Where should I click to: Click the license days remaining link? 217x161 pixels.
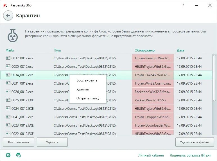coord(190,155)
